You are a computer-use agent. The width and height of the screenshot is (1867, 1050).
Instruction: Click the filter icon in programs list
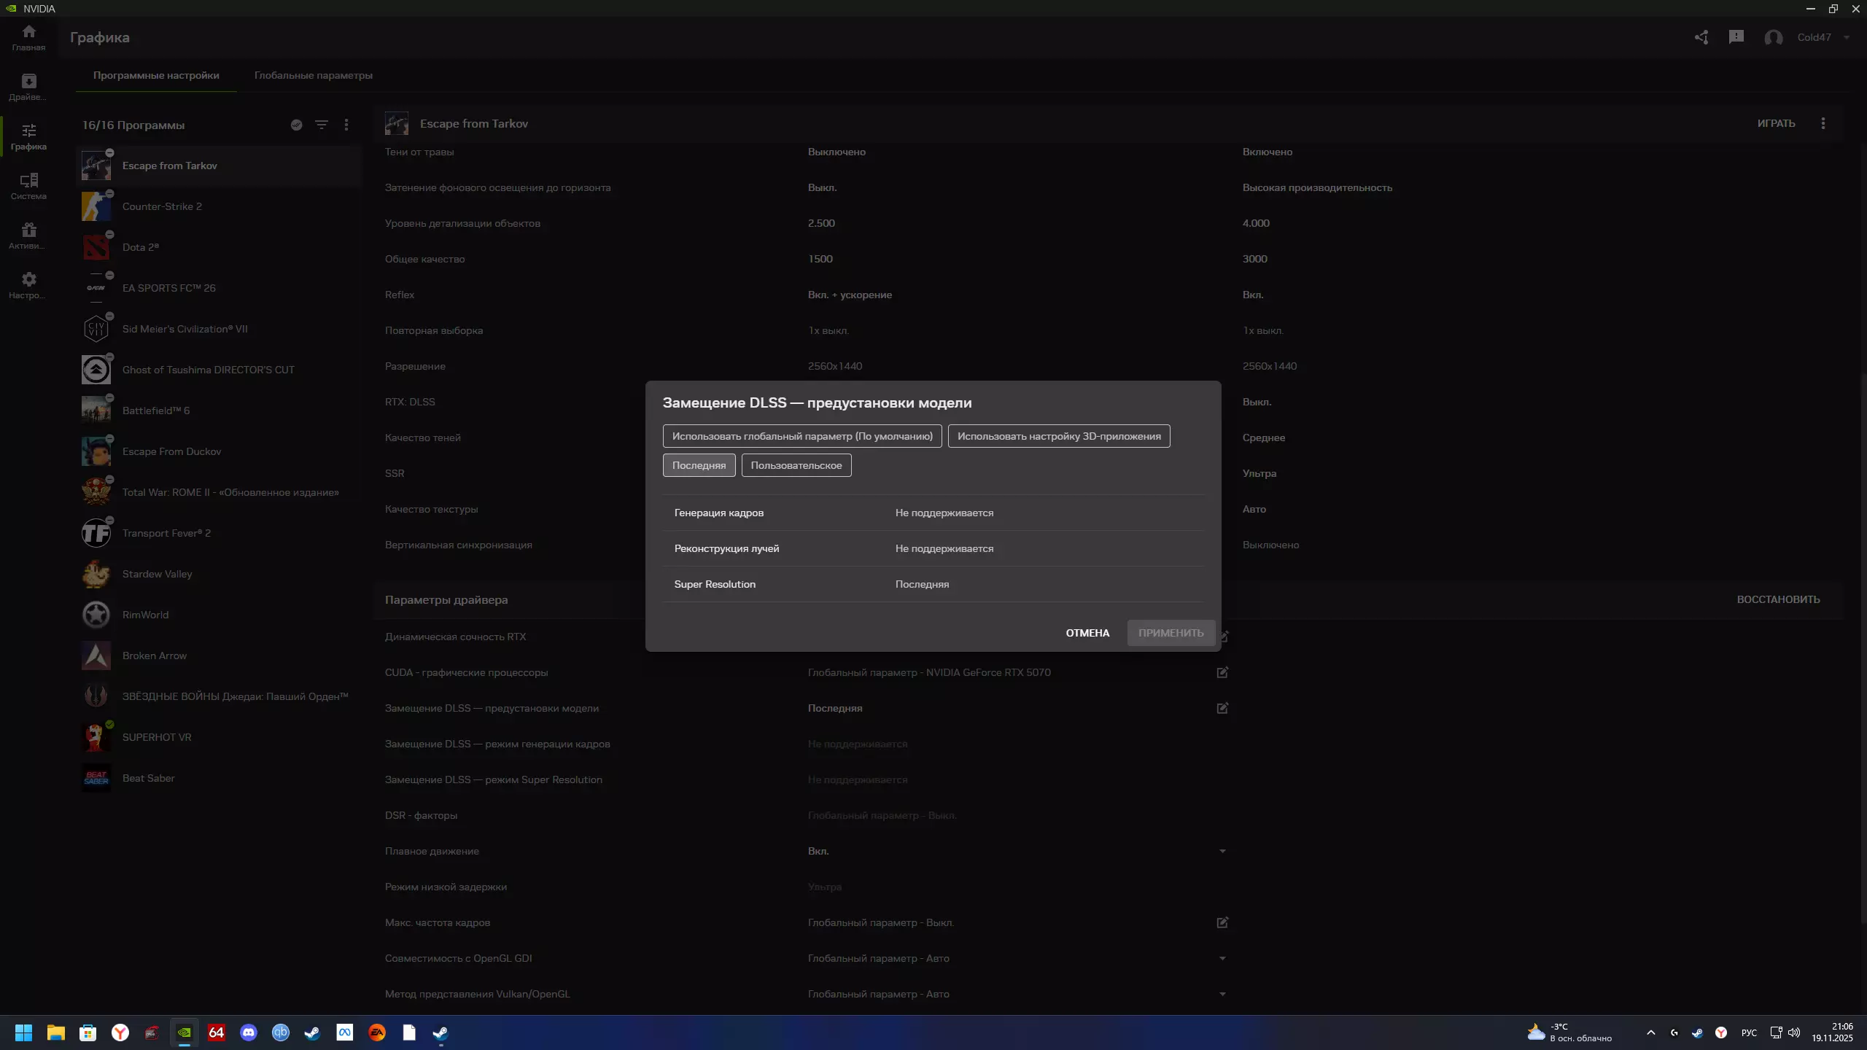pos(321,125)
